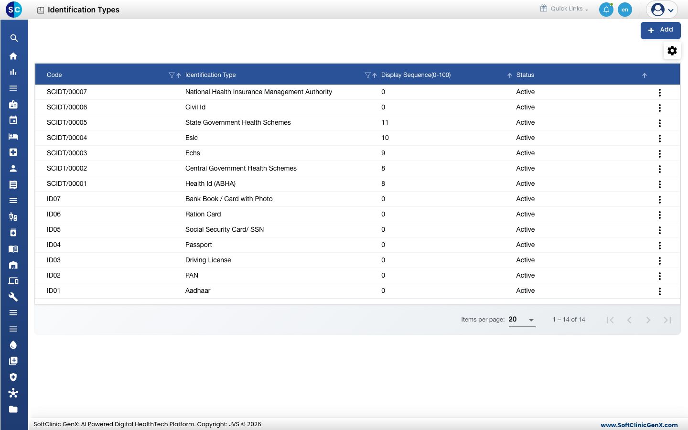
Task: Switch language with the 'en' button
Action: tap(625, 10)
